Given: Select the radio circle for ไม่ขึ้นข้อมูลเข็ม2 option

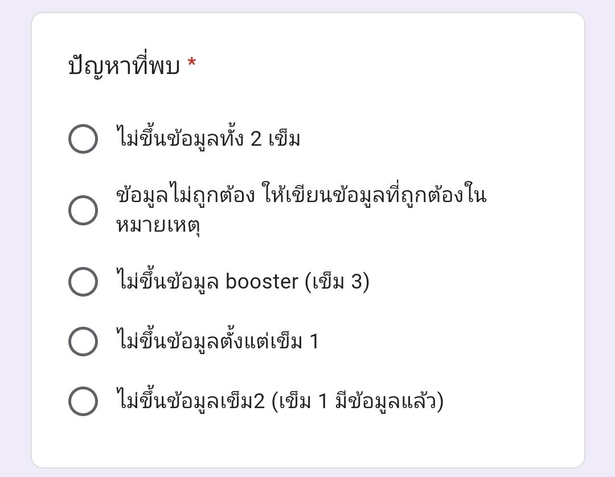Looking at the screenshot, I should pos(83,401).
